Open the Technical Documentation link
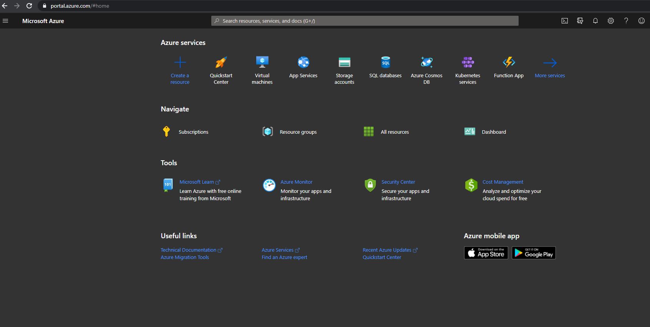This screenshot has width=650, height=327. tap(189, 250)
